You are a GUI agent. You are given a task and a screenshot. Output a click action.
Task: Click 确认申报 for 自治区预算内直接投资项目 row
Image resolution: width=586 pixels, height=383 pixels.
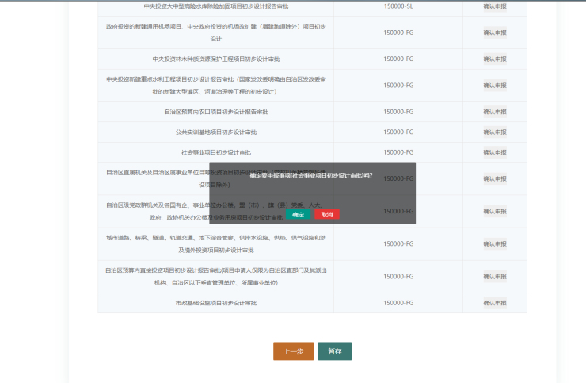(x=495, y=276)
